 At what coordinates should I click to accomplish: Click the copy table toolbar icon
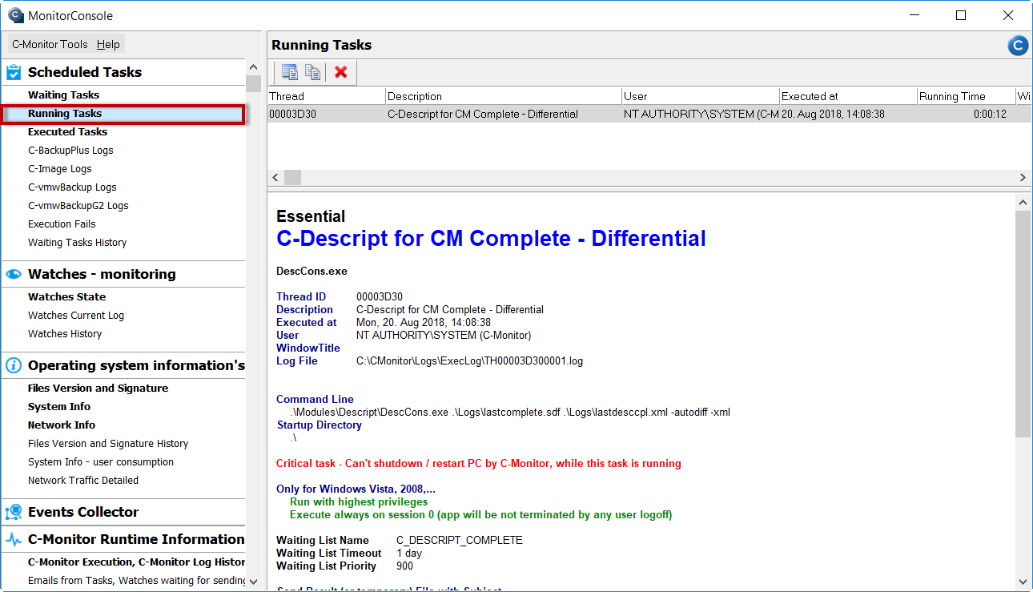(290, 72)
